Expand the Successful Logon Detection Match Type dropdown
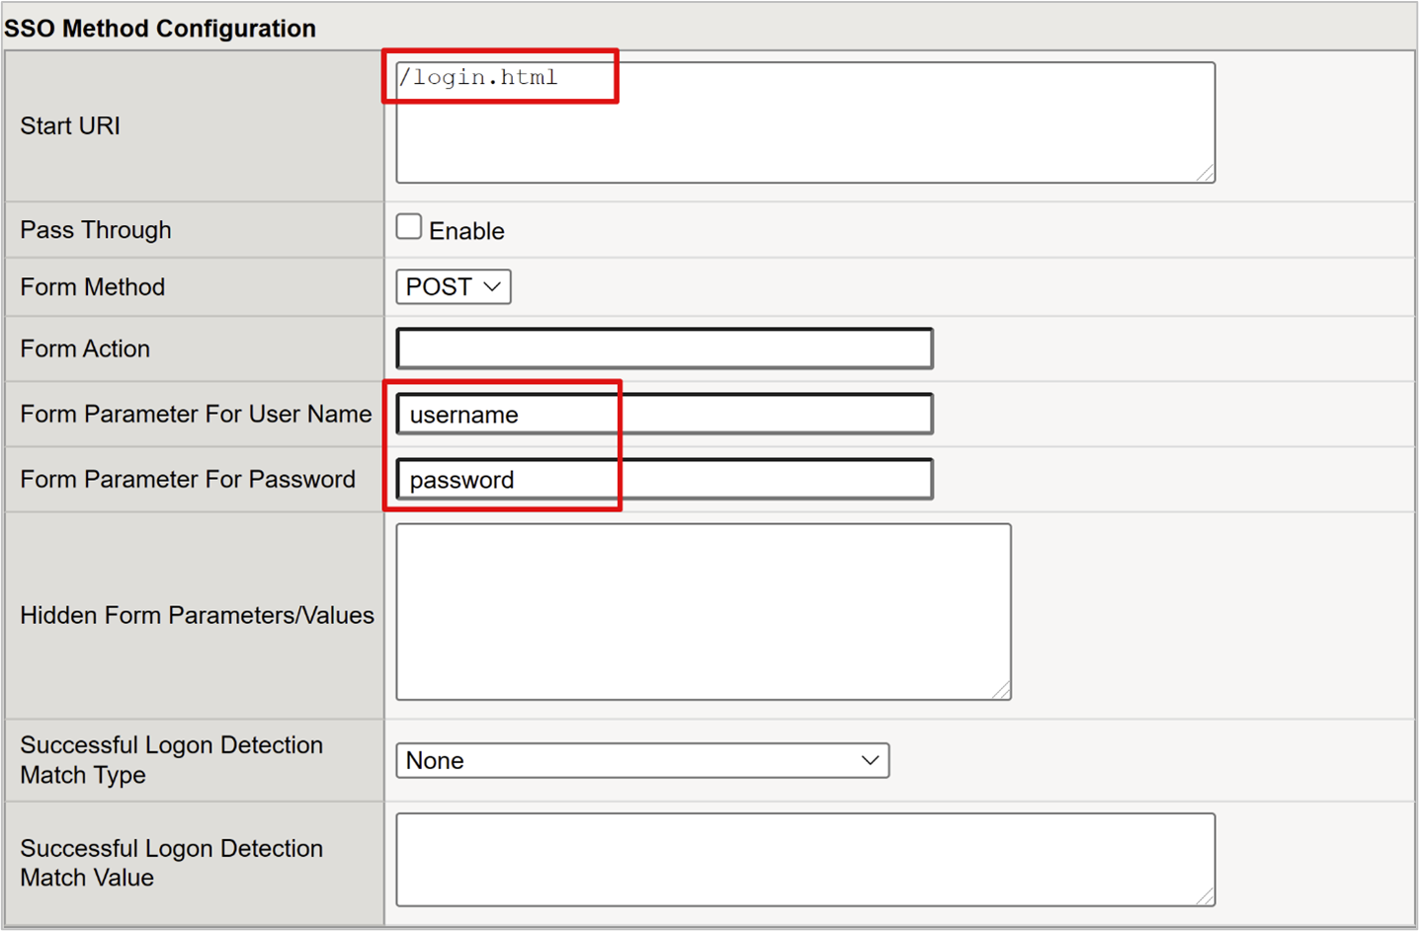 point(641,760)
